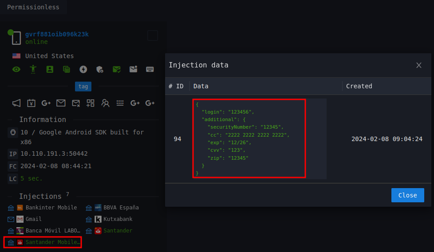Viewport: 434px width, 252px height.
Task: Click the green eye icon under United States
Action: pos(16,69)
